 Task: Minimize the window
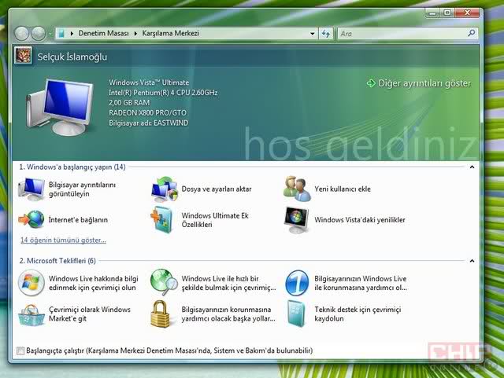433,13
